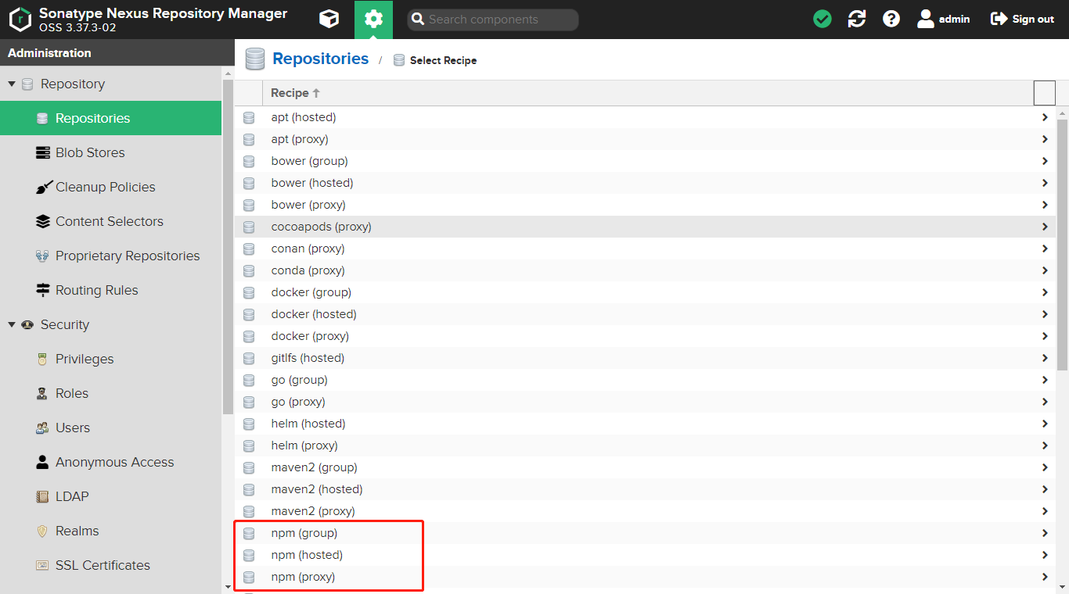Select the docker (hosted) recipe row
The width and height of the screenshot is (1069, 594).
tap(646, 314)
